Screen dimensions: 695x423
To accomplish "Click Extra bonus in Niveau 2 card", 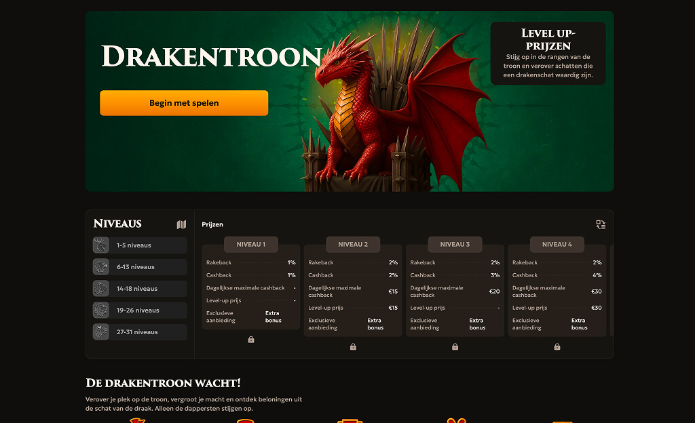I will (x=375, y=324).
